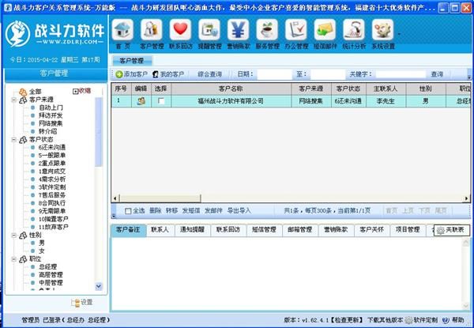Open 办公管理 checklist icon
This screenshot has height=328, width=474.
coord(296,30)
